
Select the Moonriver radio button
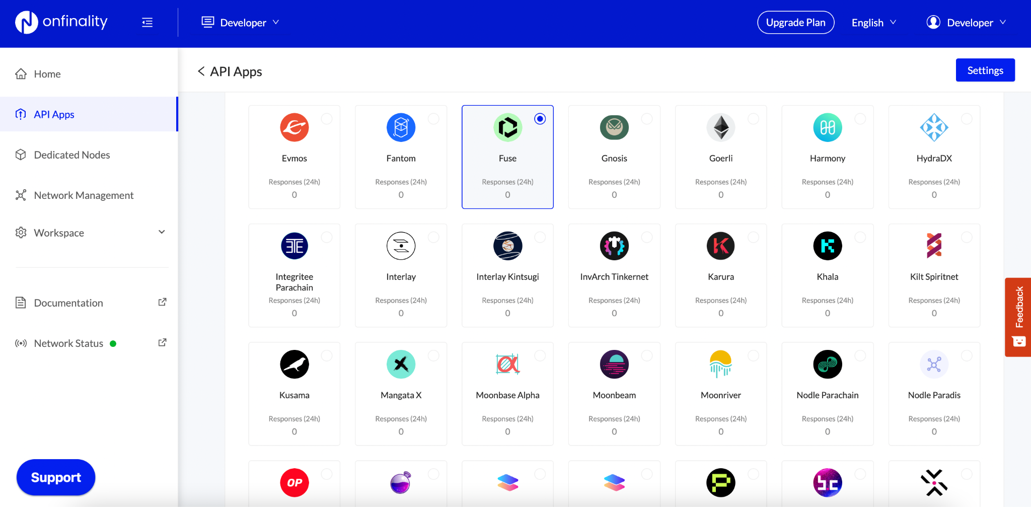point(754,355)
